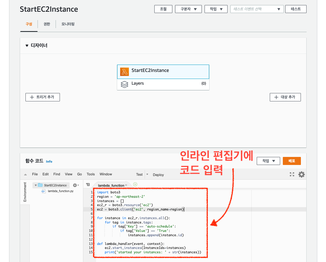Viewport: 326px width, 262px height.
Task: Collapse the editor menu bar arrow
Action: pyautogui.click(x=25, y=175)
